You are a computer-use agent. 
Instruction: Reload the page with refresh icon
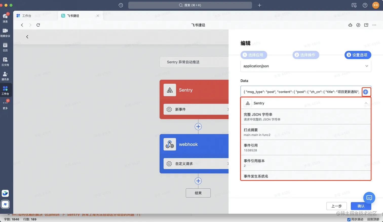[x=38, y=25]
